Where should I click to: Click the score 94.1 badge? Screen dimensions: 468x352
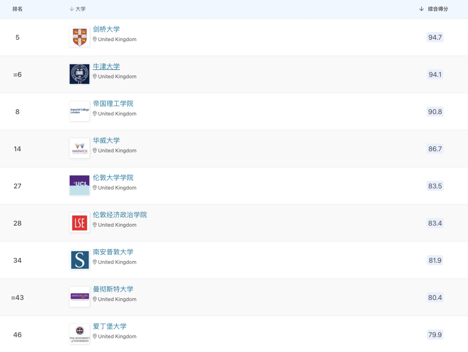click(435, 74)
